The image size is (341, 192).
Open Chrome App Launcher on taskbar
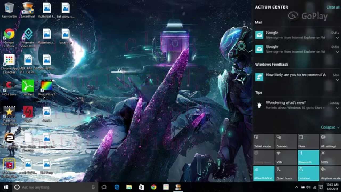click(166, 187)
